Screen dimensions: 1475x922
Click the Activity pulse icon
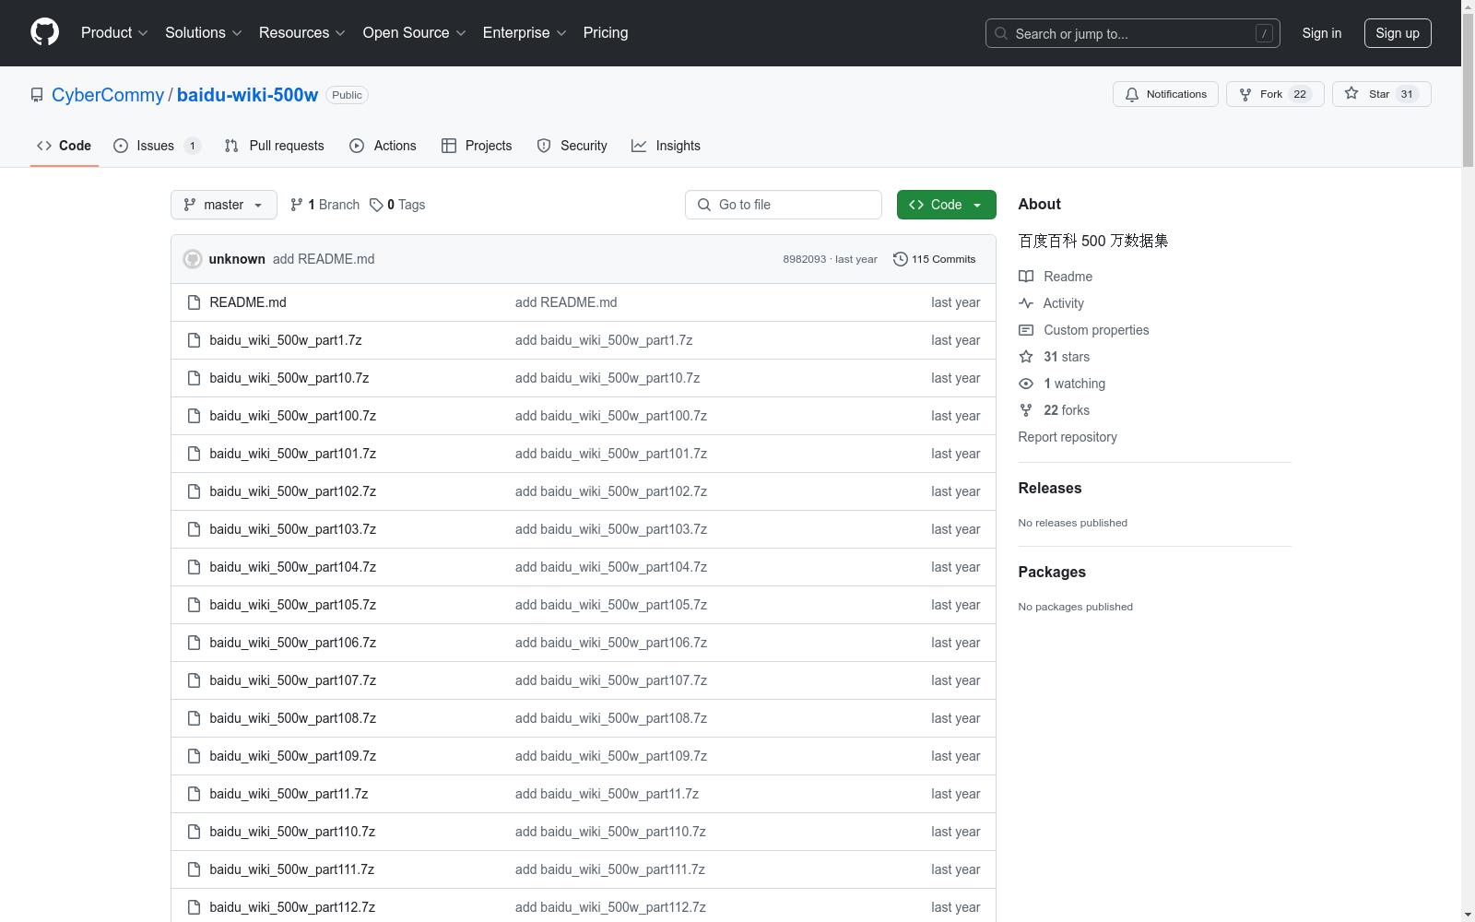1026,303
